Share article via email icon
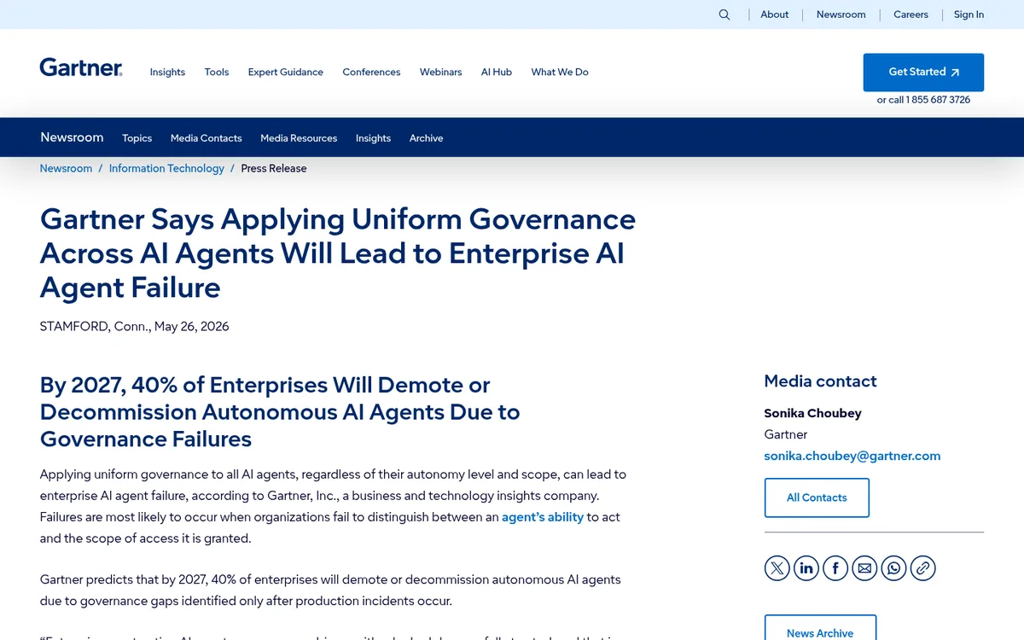Screen dimensions: 1024x640 point(864,567)
